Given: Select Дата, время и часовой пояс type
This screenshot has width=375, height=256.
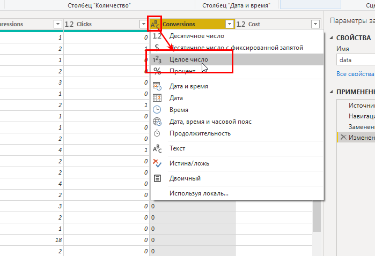Looking at the screenshot, I should click(x=237, y=122).
